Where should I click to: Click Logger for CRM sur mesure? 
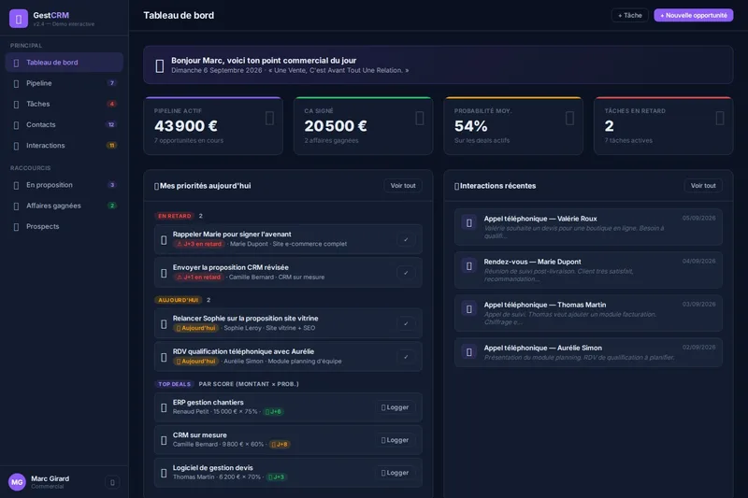point(395,440)
